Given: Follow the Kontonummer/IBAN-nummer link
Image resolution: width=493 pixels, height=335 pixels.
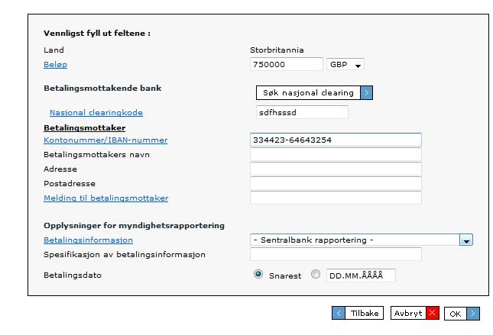Looking at the screenshot, I should pyautogui.click(x=105, y=140).
